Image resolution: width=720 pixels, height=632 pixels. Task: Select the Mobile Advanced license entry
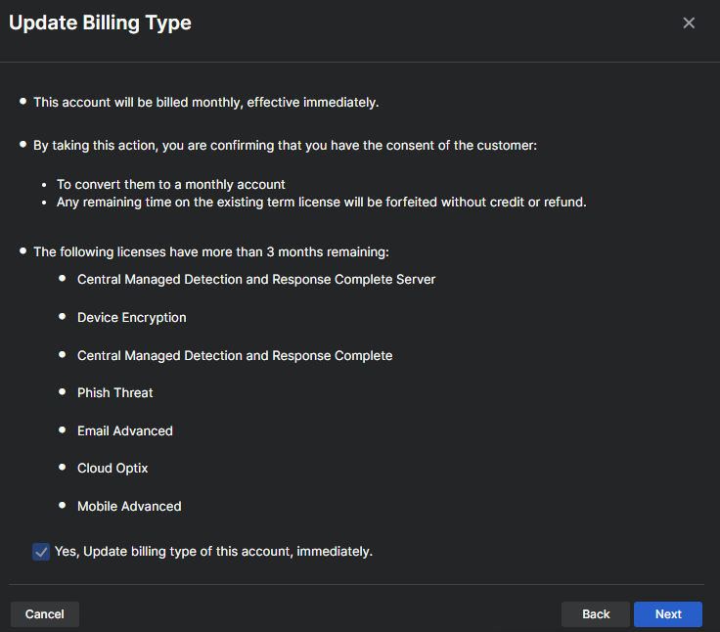pos(129,507)
